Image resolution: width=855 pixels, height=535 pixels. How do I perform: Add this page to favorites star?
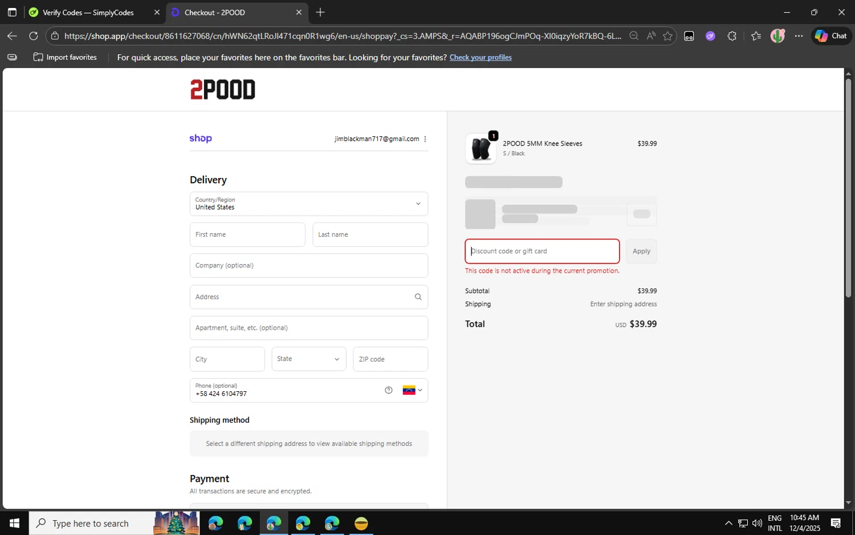pos(667,36)
